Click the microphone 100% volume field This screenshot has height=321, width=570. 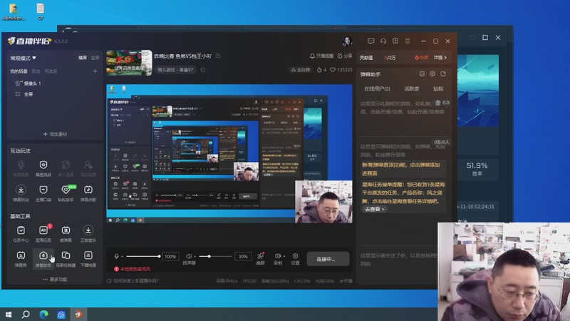(170, 256)
